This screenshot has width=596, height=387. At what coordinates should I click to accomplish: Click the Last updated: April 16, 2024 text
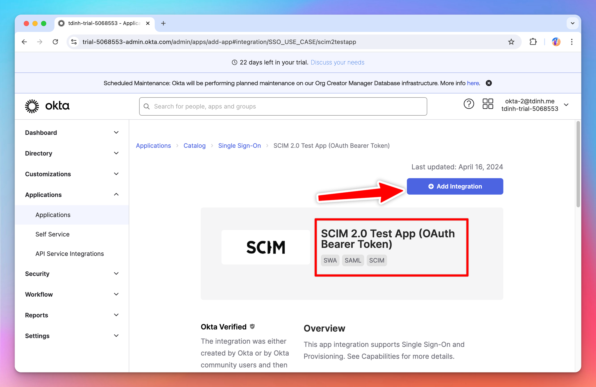(x=457, y=167)
